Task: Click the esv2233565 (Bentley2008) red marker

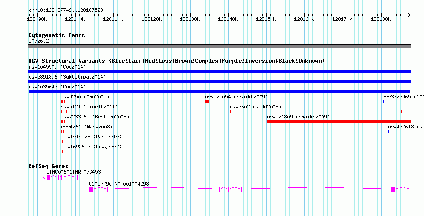Action: [x=63, y=121]
